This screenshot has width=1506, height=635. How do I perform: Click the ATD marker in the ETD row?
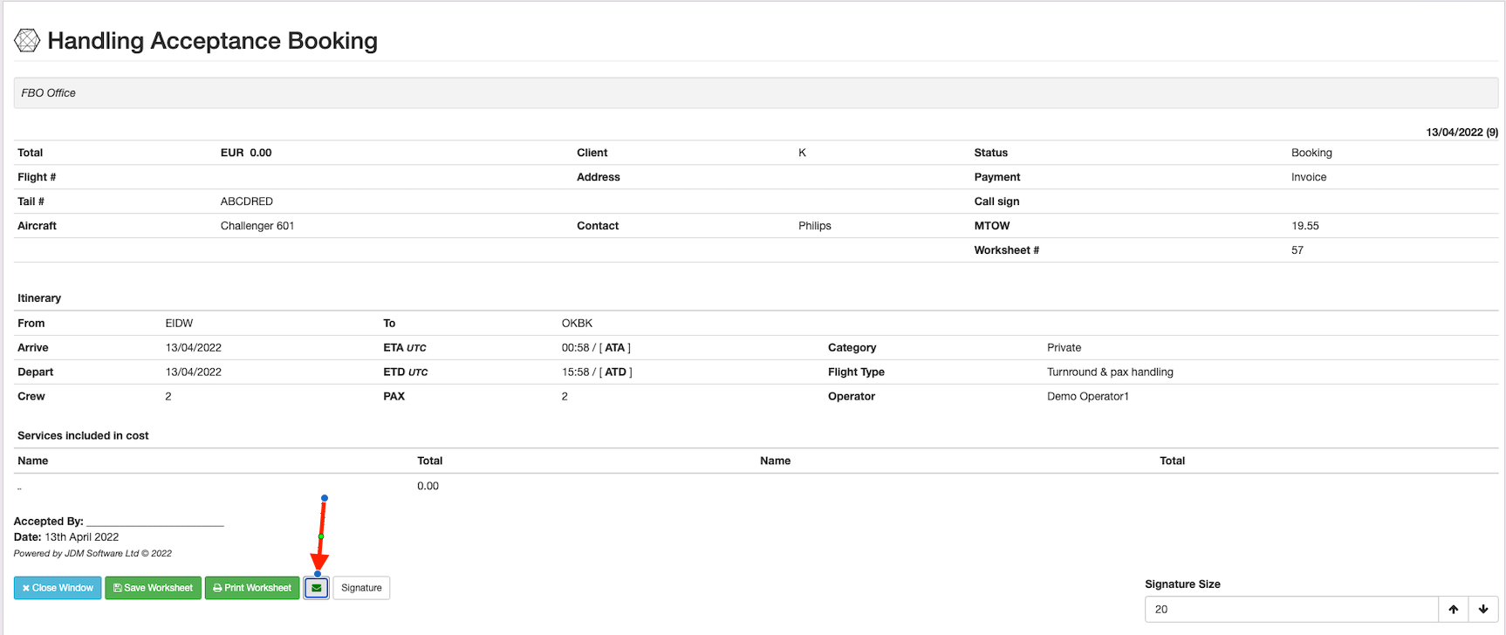click(616, 372)
